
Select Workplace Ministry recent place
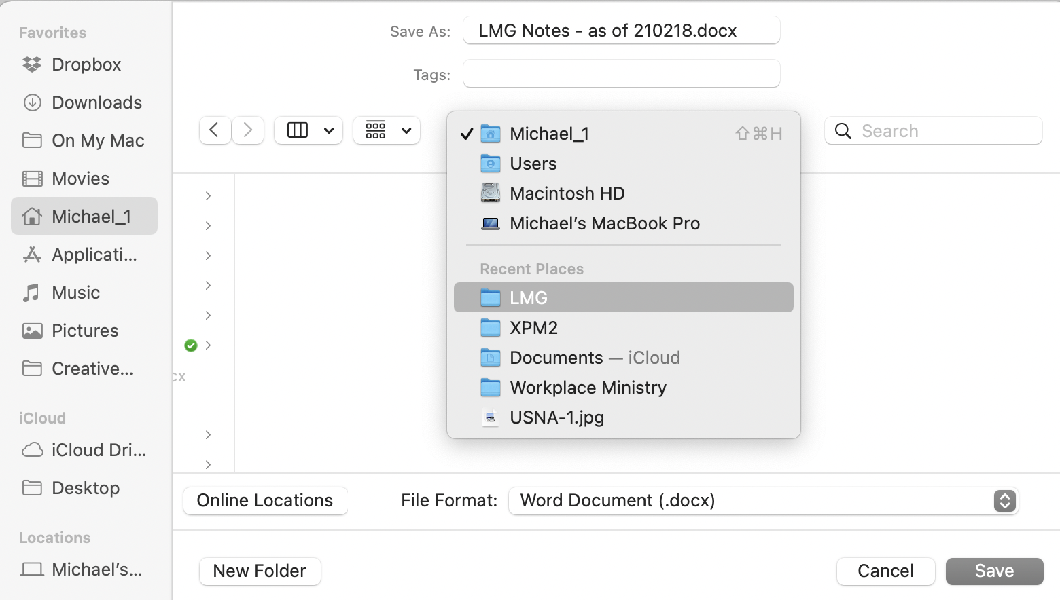click(x=624, y=388)
